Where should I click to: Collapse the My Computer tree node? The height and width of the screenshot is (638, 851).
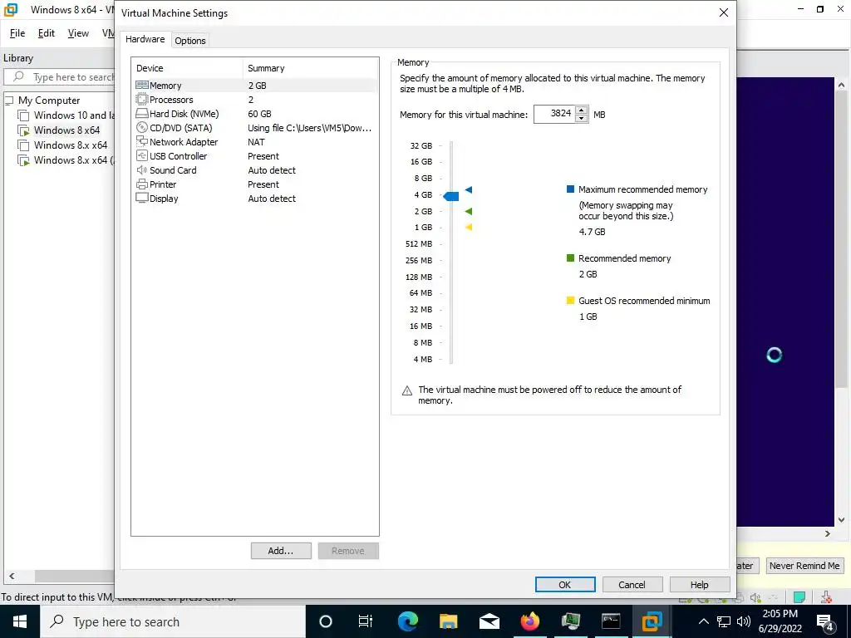pyautogui.click(x=8, y=101)
